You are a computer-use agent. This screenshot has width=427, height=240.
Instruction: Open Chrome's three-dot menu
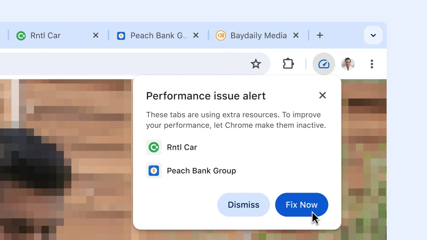372,64
